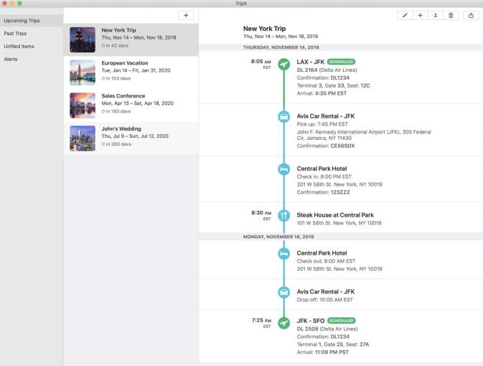Image resolution: width=483 pixels, height=366 pixels.
Task: Click New York Trip title in trip list
Action: 118,30
